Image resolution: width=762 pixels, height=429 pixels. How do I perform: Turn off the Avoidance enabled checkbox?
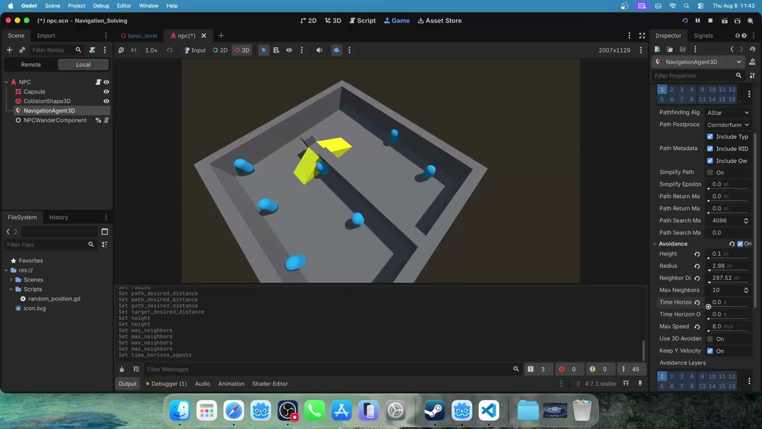click(x=740, y=244)
